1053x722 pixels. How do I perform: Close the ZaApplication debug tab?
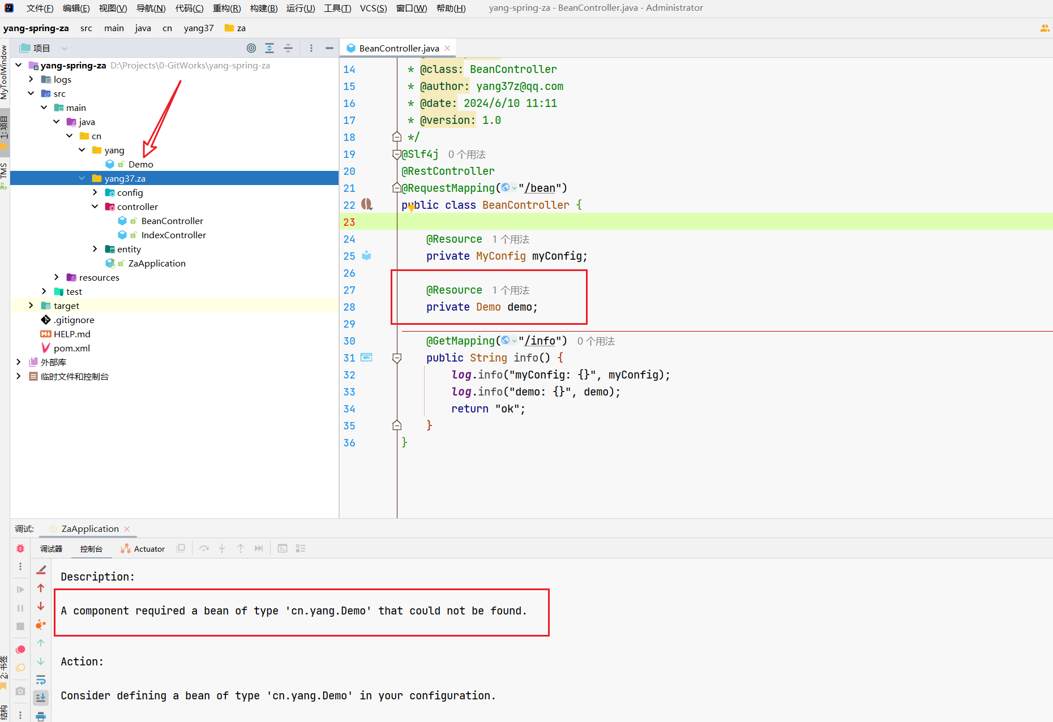tap(127, 528)
